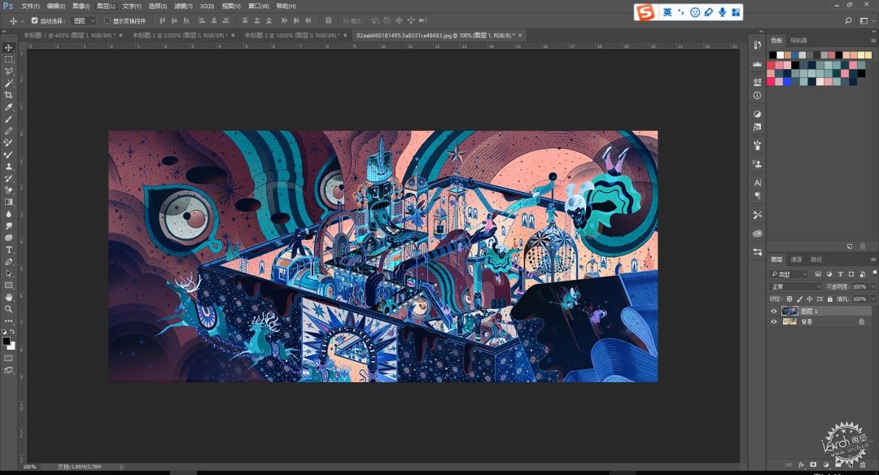Open the Paragraph panel icon
The image size is (879, 475).
click(x=758, y=195)
